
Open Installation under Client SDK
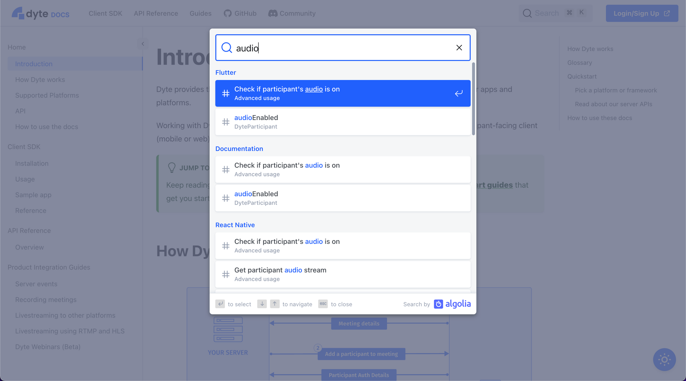coord(32,164)
